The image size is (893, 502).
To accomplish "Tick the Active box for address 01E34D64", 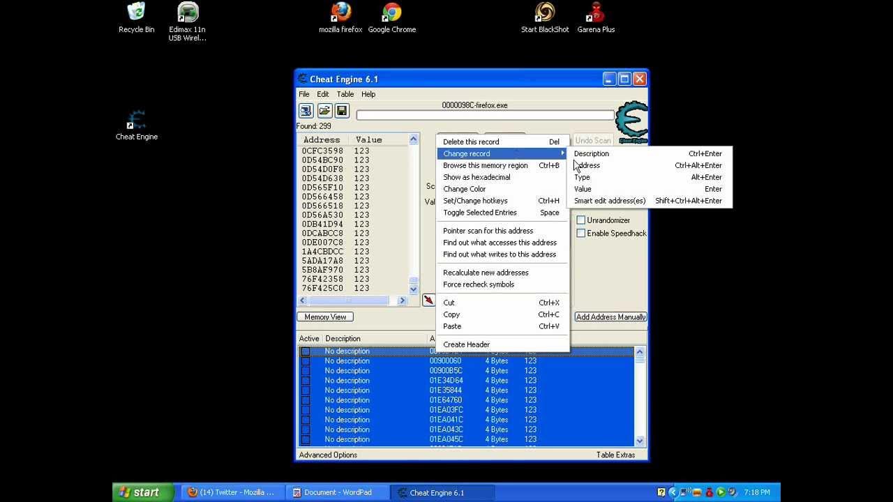I will [306, 381].
